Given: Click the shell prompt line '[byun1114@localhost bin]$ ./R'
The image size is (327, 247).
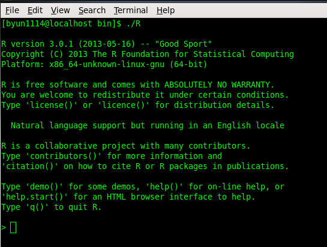Looking at the screenshot, I should [71, 24].
